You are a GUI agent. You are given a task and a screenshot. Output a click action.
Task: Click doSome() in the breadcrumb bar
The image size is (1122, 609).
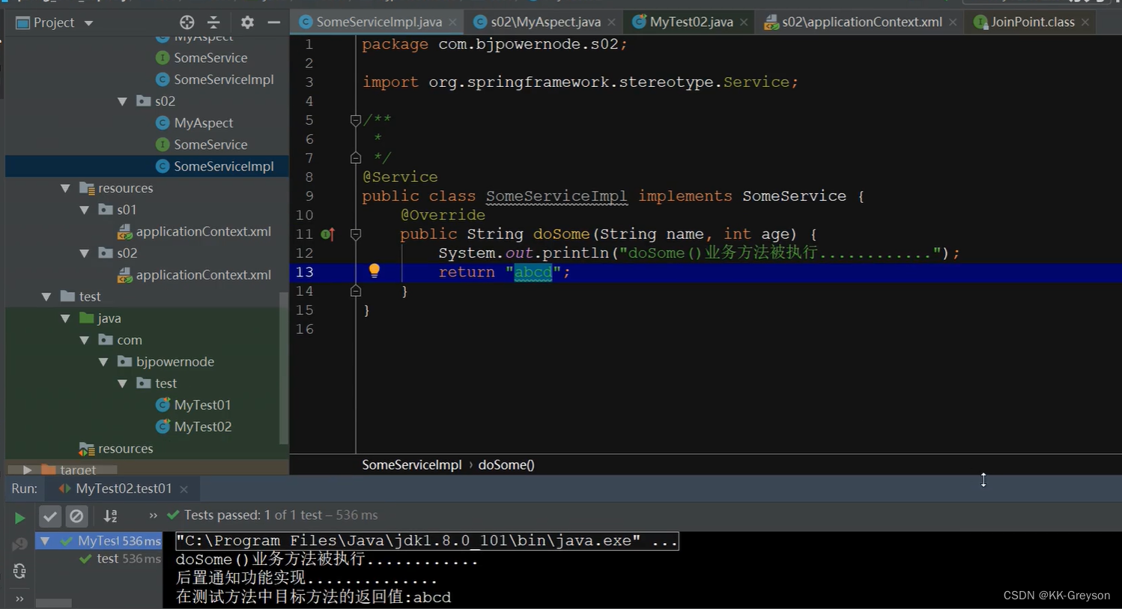point(506,464)
